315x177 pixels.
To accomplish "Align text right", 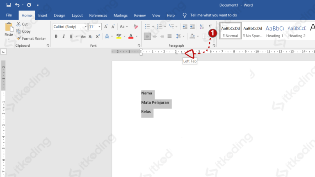I will (162, 36).
